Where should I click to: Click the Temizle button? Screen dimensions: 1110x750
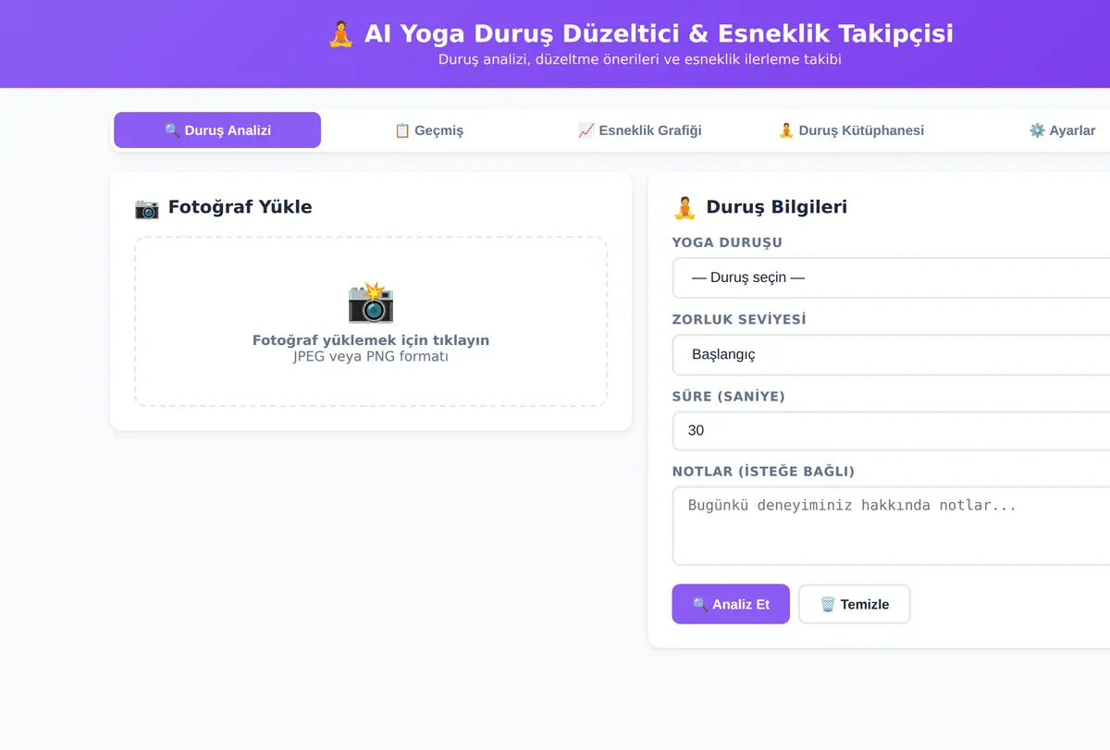tap(854, 604)
